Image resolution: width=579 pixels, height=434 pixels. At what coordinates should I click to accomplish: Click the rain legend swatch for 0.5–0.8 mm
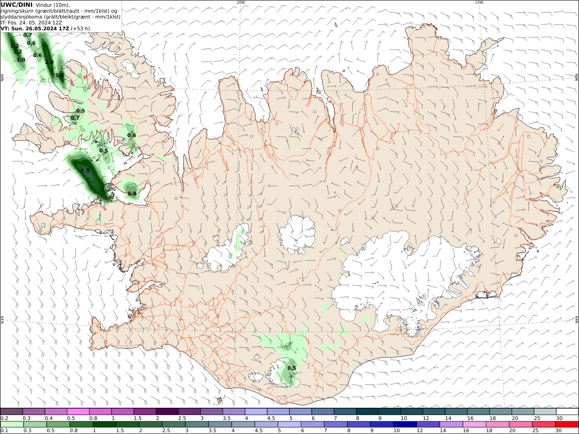click(x=58, y=425)
